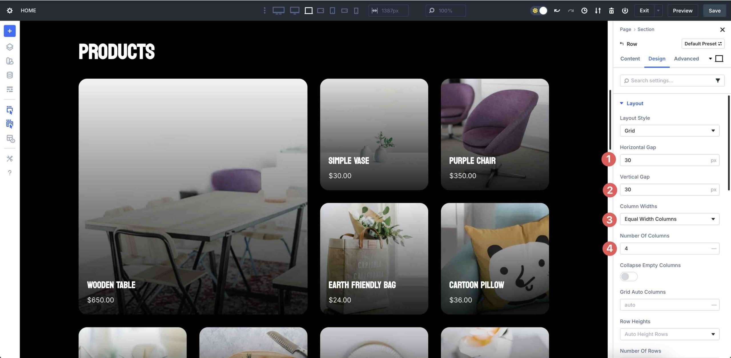Open the Design Library icon in the sidebar
This screenshot has width=731, height=358.
(9, 61)
